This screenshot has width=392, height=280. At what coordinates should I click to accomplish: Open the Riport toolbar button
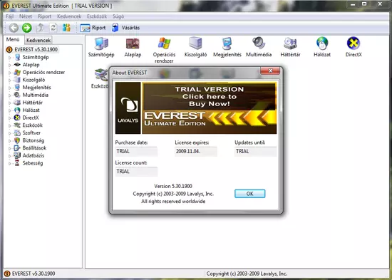click(x=93, y=28)
